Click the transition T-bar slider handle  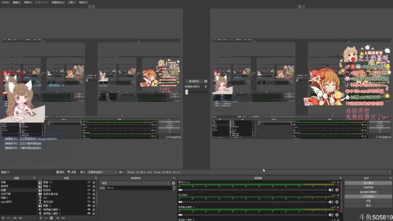pyautogui.click(x=187, y=92)
